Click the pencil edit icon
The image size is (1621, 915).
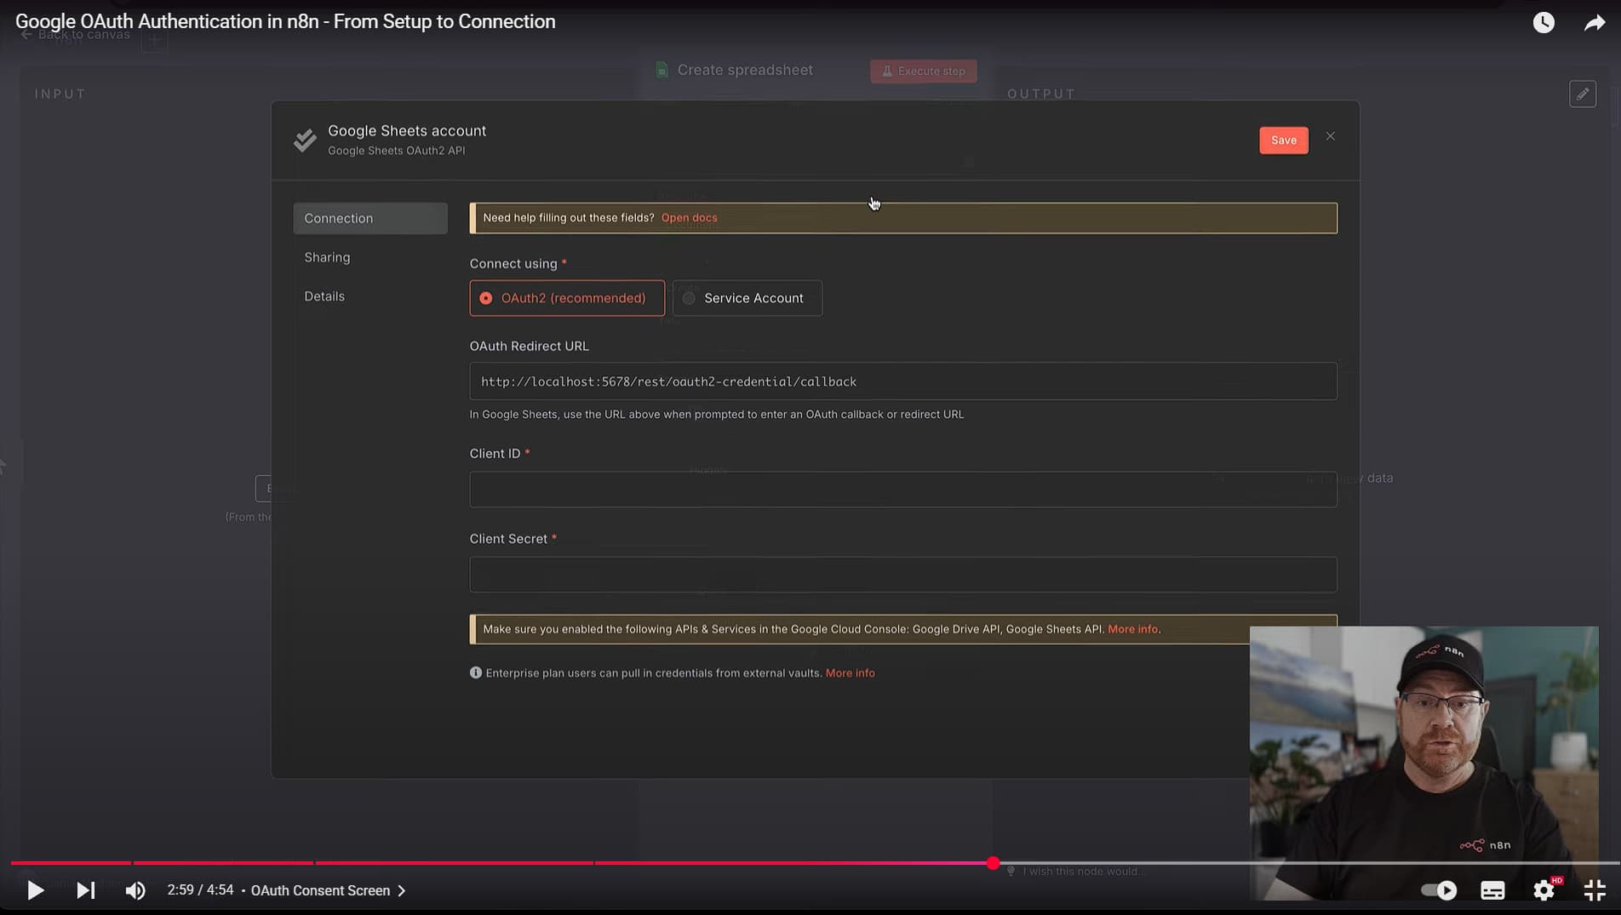pos(1583,94)
